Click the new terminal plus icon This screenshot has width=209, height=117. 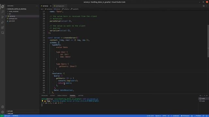click(x=200, y=96)
